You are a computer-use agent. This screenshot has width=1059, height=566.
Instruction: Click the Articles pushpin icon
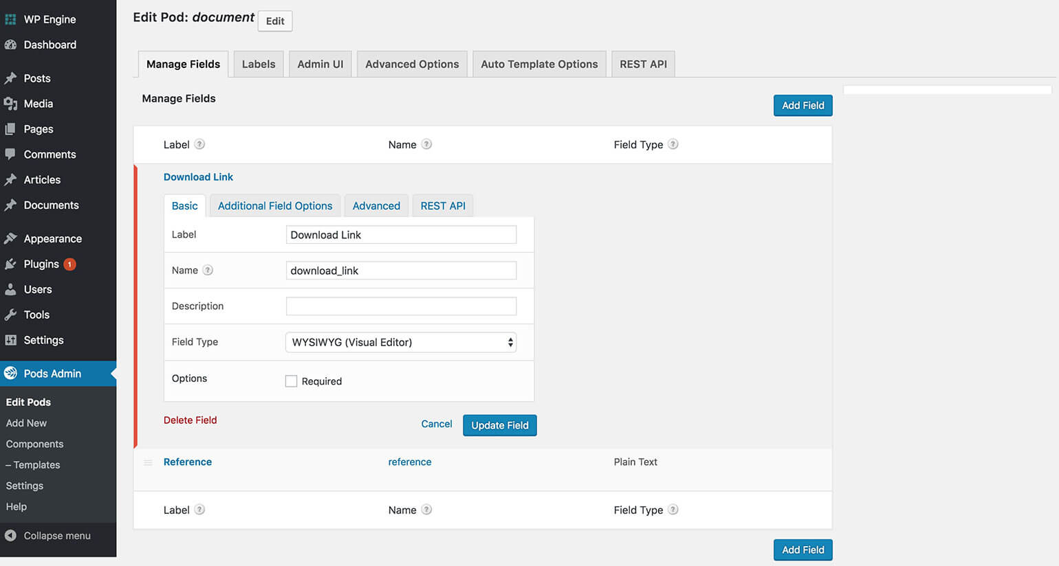10,180
